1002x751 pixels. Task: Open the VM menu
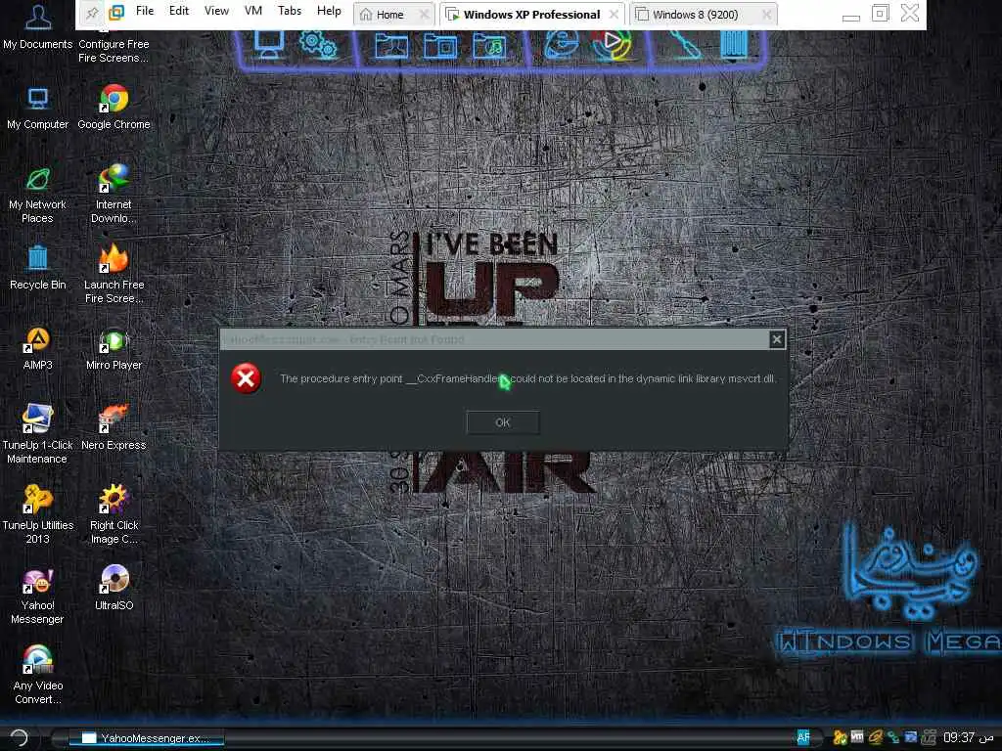click(253, 11)
